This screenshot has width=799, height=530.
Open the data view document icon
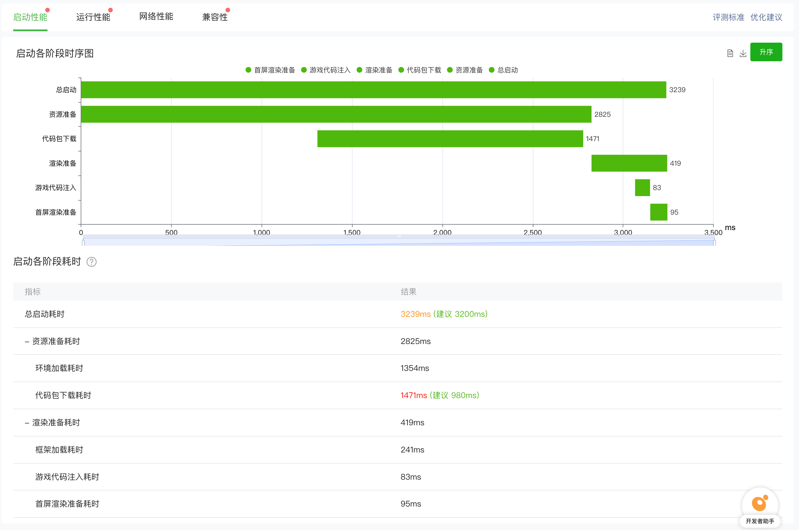coord(730,53)
